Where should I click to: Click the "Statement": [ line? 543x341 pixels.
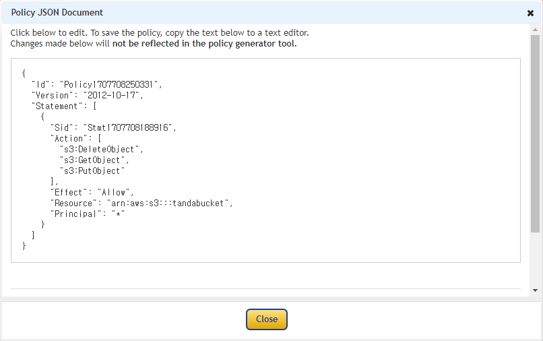coord(64,106)
